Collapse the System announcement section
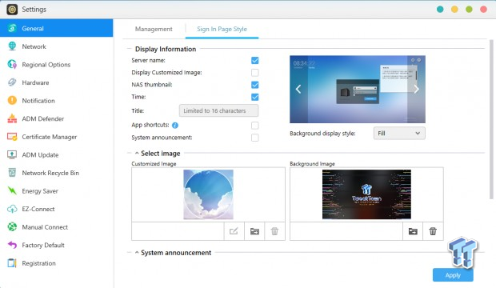This screenshot has height=288, width=496. (x=137, y=253)
